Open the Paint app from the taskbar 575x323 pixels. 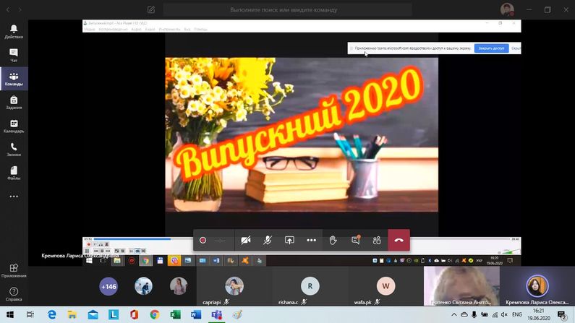coord(237,314)
